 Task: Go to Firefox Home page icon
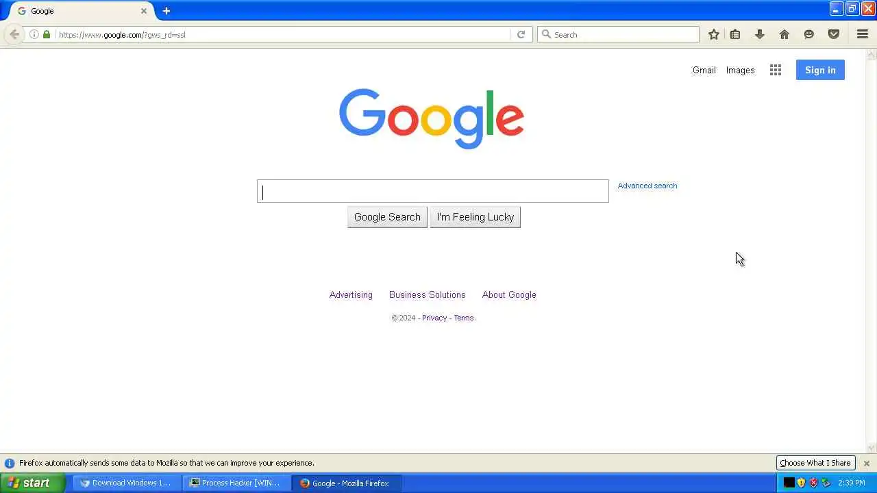(785, 34)
